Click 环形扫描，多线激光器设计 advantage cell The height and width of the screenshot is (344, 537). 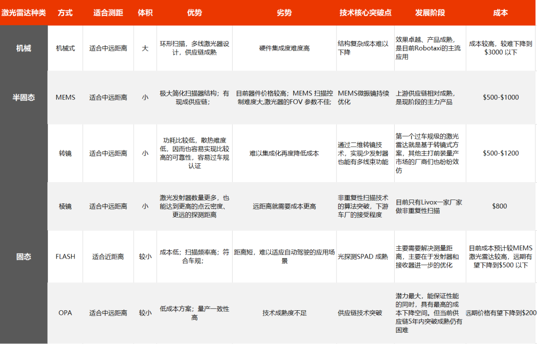pos(194,48)
